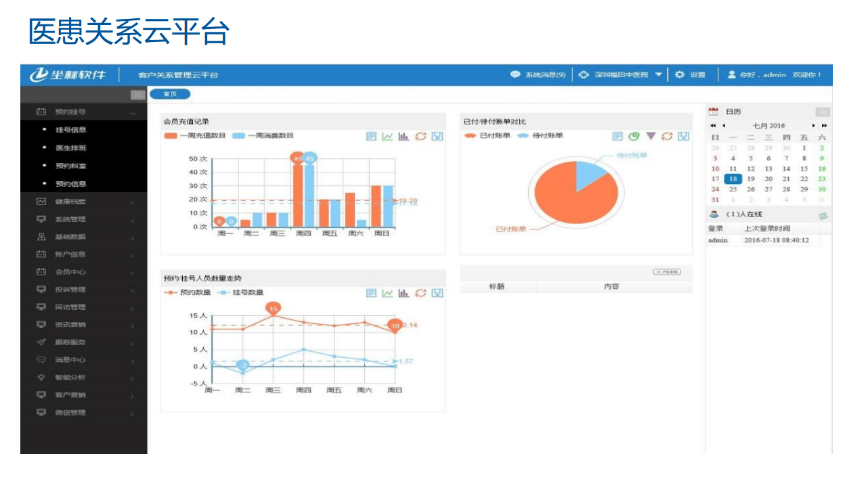Open the 客户营销 sidebar menu
The width and height of the screenshot is (866, 487).
[84, 395]
